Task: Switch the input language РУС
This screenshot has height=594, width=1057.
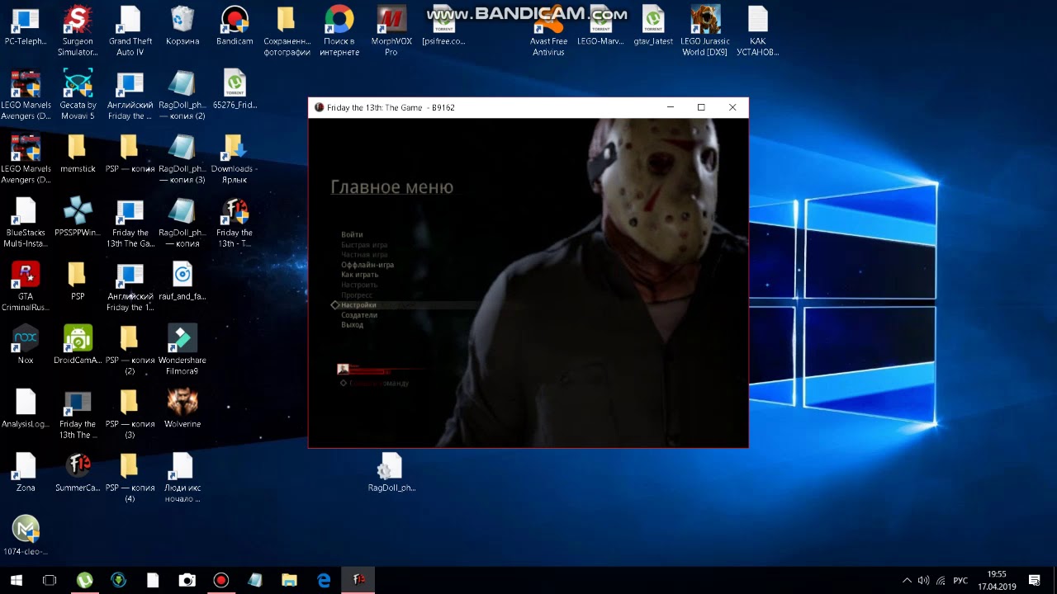Action: coord(960,581)
